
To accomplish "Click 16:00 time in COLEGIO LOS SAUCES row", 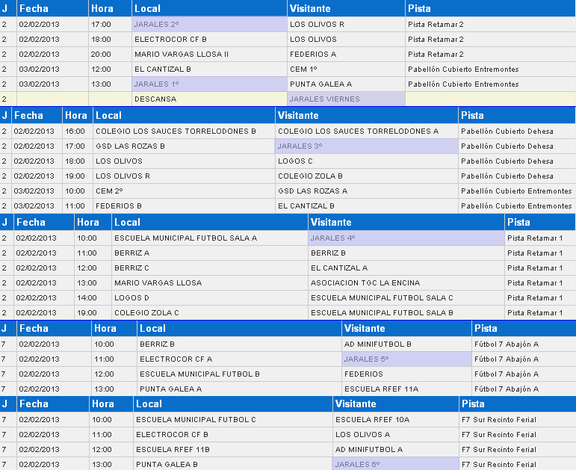I will pyautogui.click(x=75, y=132).
